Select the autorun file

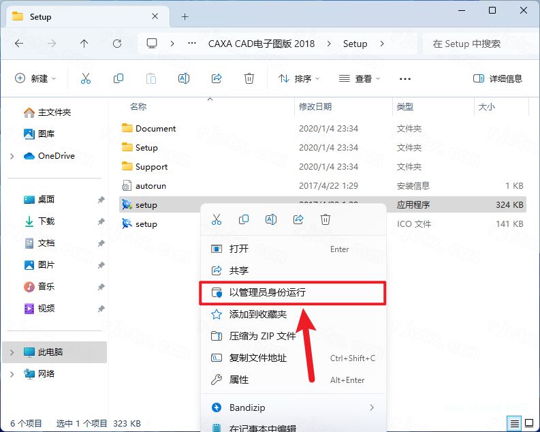pos(323,186)
